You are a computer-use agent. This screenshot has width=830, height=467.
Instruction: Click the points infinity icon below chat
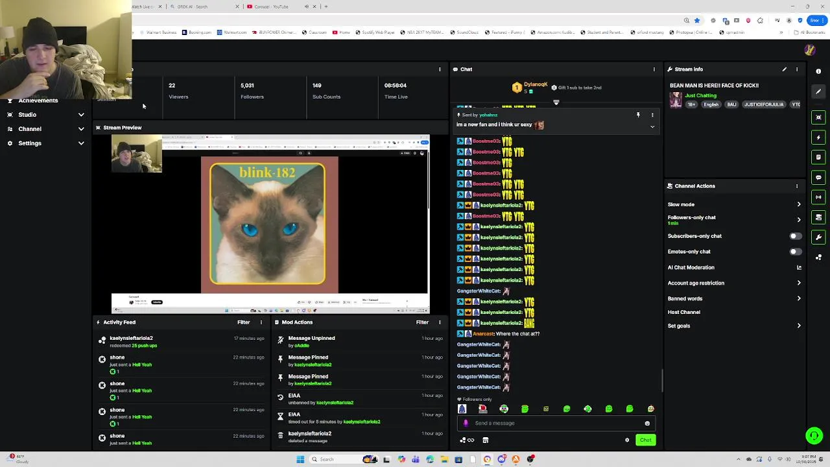coord(467,440)
